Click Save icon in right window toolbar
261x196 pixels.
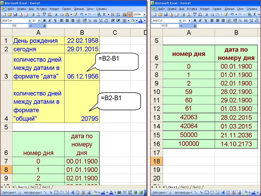pyautogui.click(x=166, y=15)
